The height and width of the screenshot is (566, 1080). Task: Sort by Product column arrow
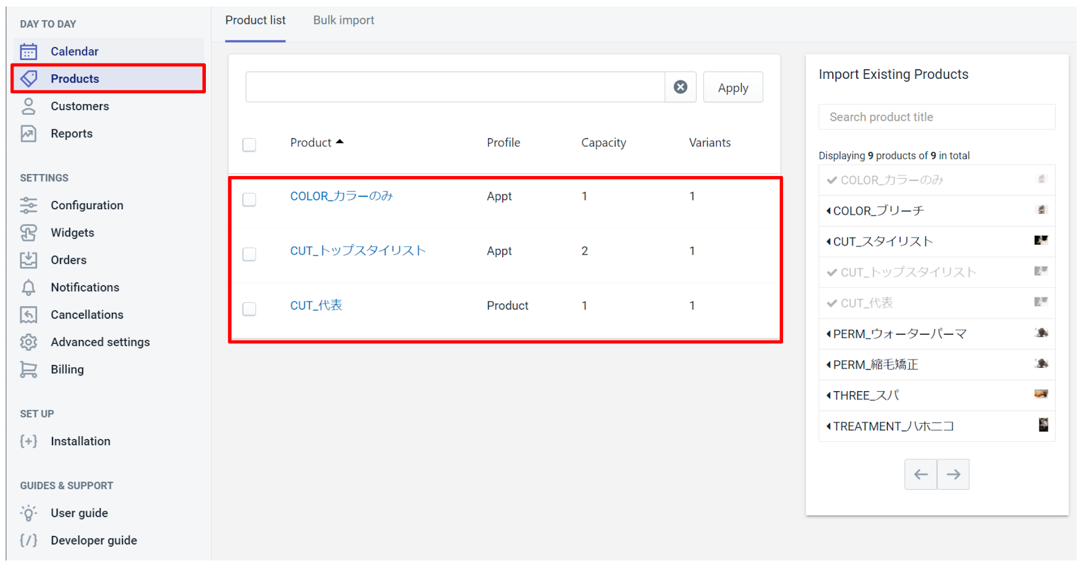[x=340, y=142]
